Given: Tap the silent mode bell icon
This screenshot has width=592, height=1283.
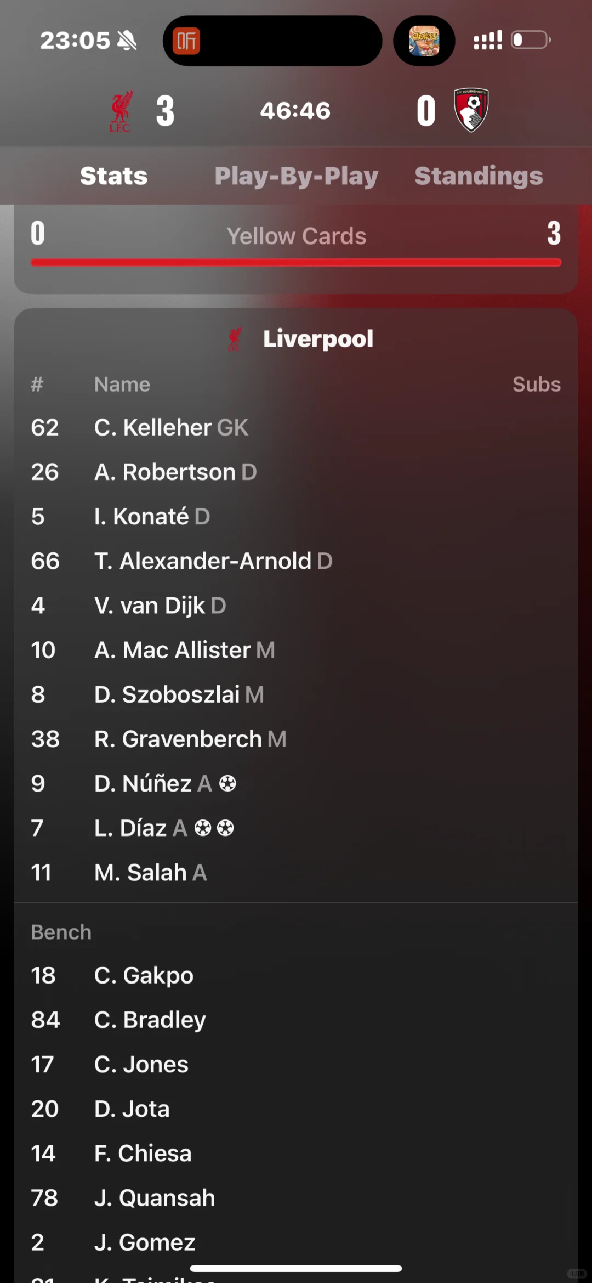Looking at the screenshot, I should click(x=127, y=41).
